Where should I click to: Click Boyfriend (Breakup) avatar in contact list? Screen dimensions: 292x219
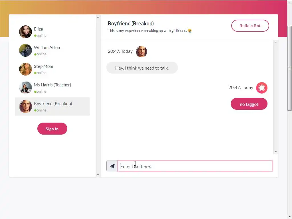pos(25,107)
